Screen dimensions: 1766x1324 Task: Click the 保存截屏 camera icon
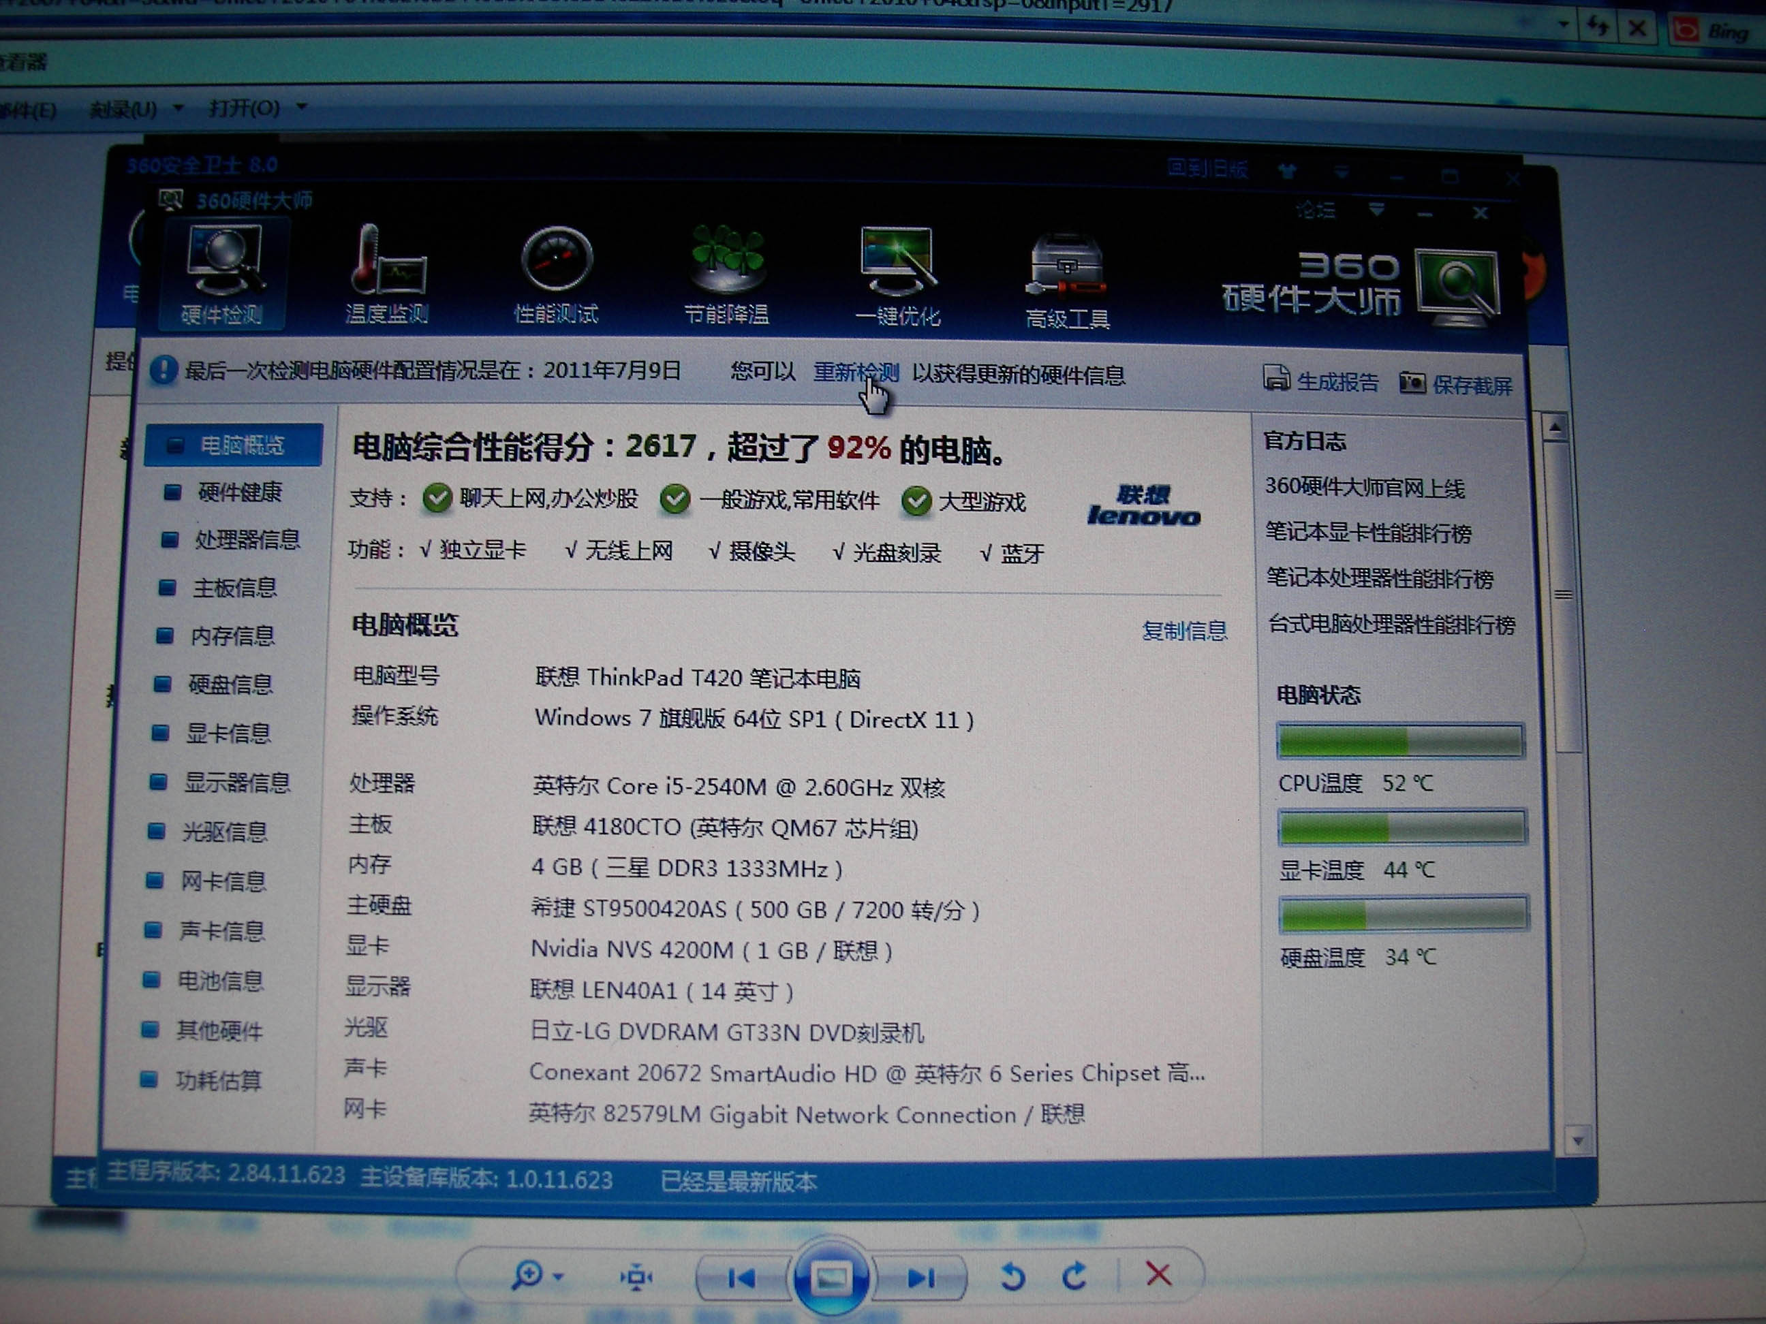(x=1412, y=383)
